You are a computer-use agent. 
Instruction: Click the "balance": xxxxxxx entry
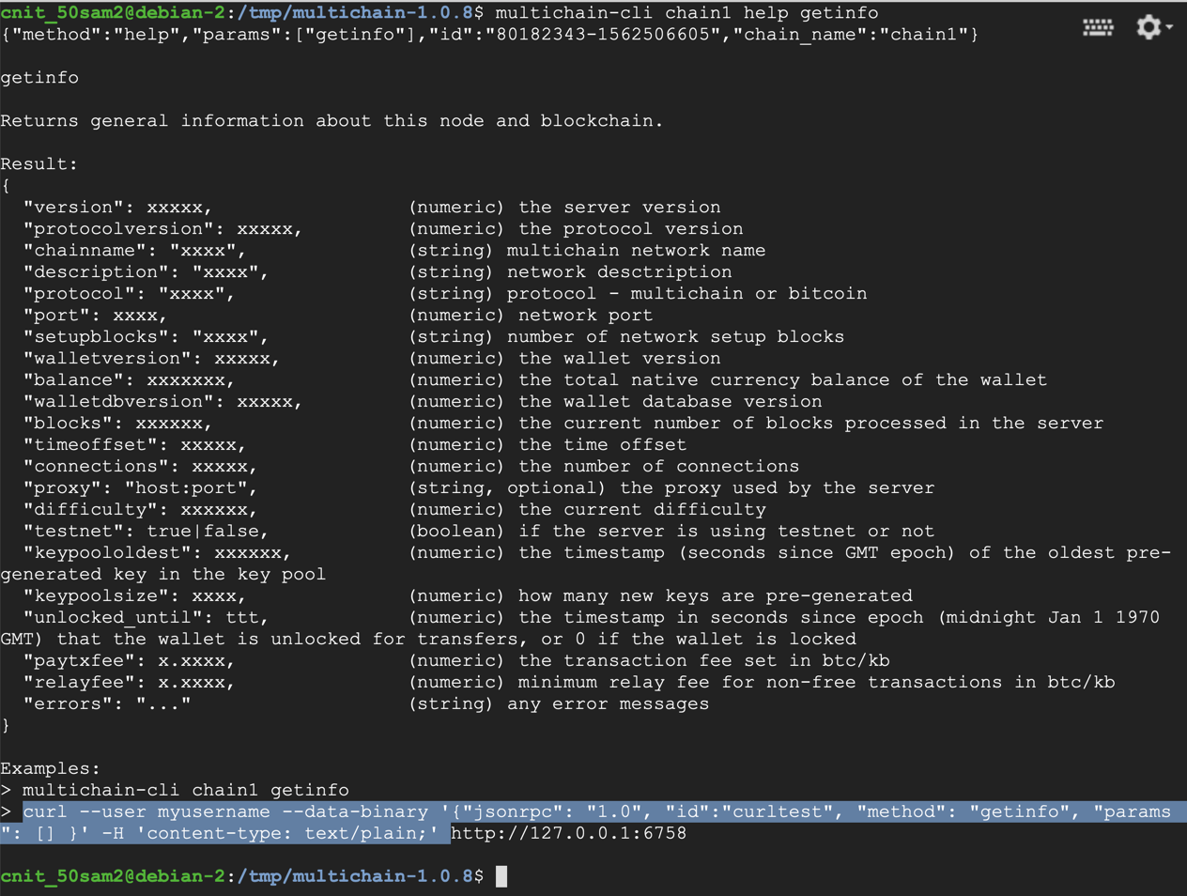129,379
